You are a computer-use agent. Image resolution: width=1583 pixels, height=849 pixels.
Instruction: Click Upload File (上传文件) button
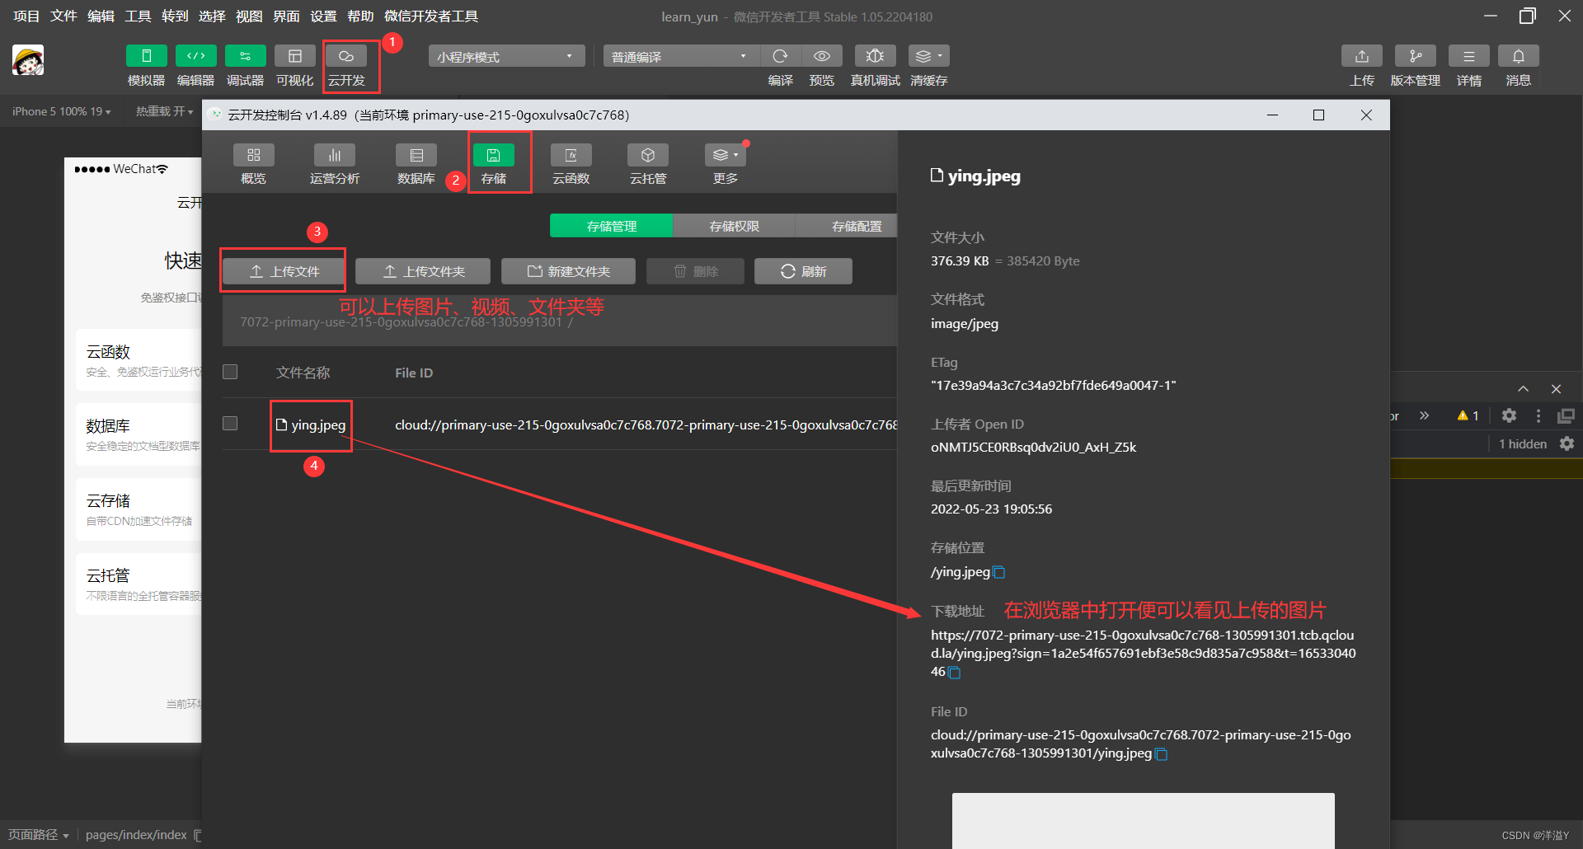[284, 271]
